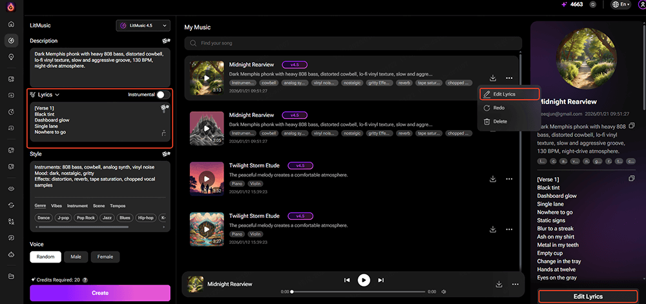
Task: Switch to the Genre style tab
Action: (40, 206)
